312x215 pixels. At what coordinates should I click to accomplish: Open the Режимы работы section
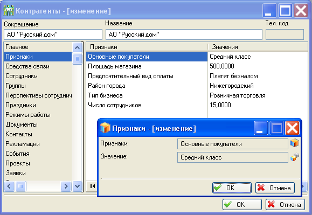coord(38,115)
